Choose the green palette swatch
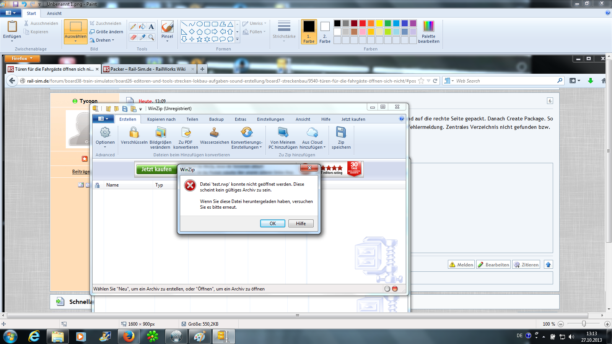Viewport: 612px width, 344px height. [x=388, y=23]
